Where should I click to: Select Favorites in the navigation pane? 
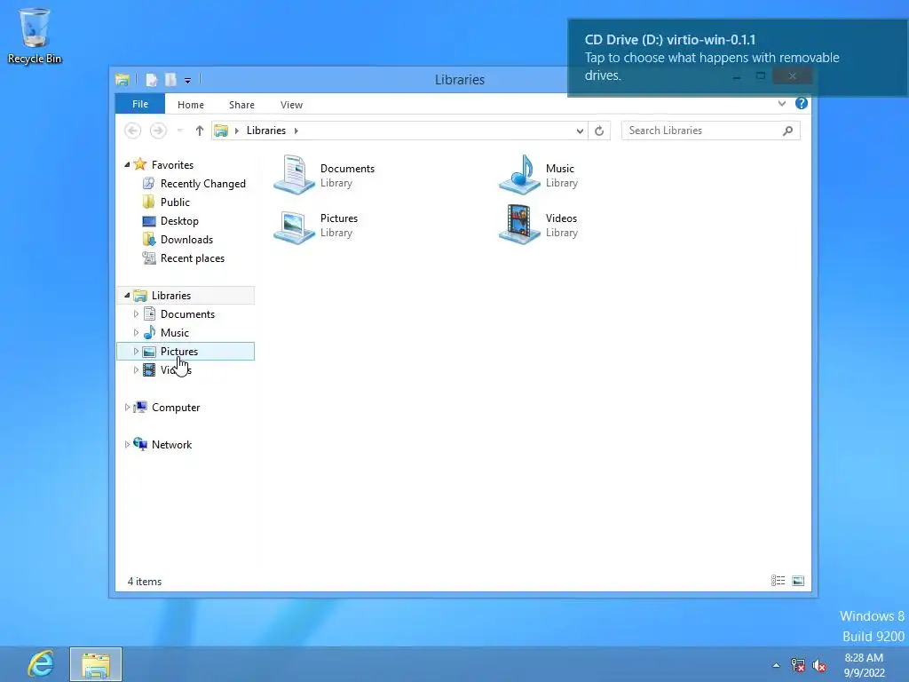[172, 164]
